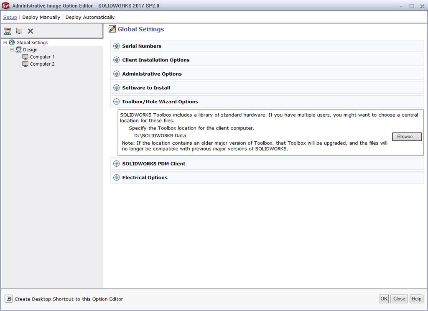Click the pencil edit icon beside Global Settings heading

pos(112,29)
